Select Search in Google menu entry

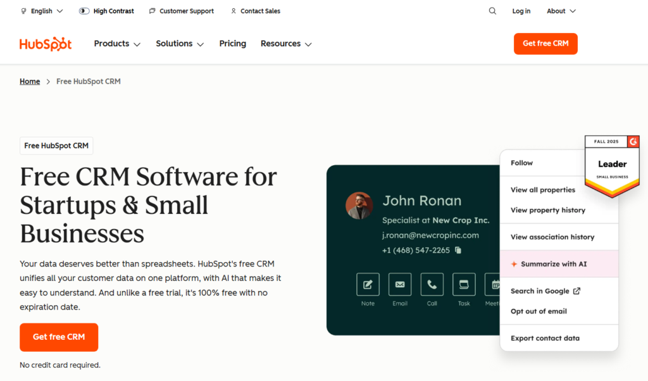point(545,291)
